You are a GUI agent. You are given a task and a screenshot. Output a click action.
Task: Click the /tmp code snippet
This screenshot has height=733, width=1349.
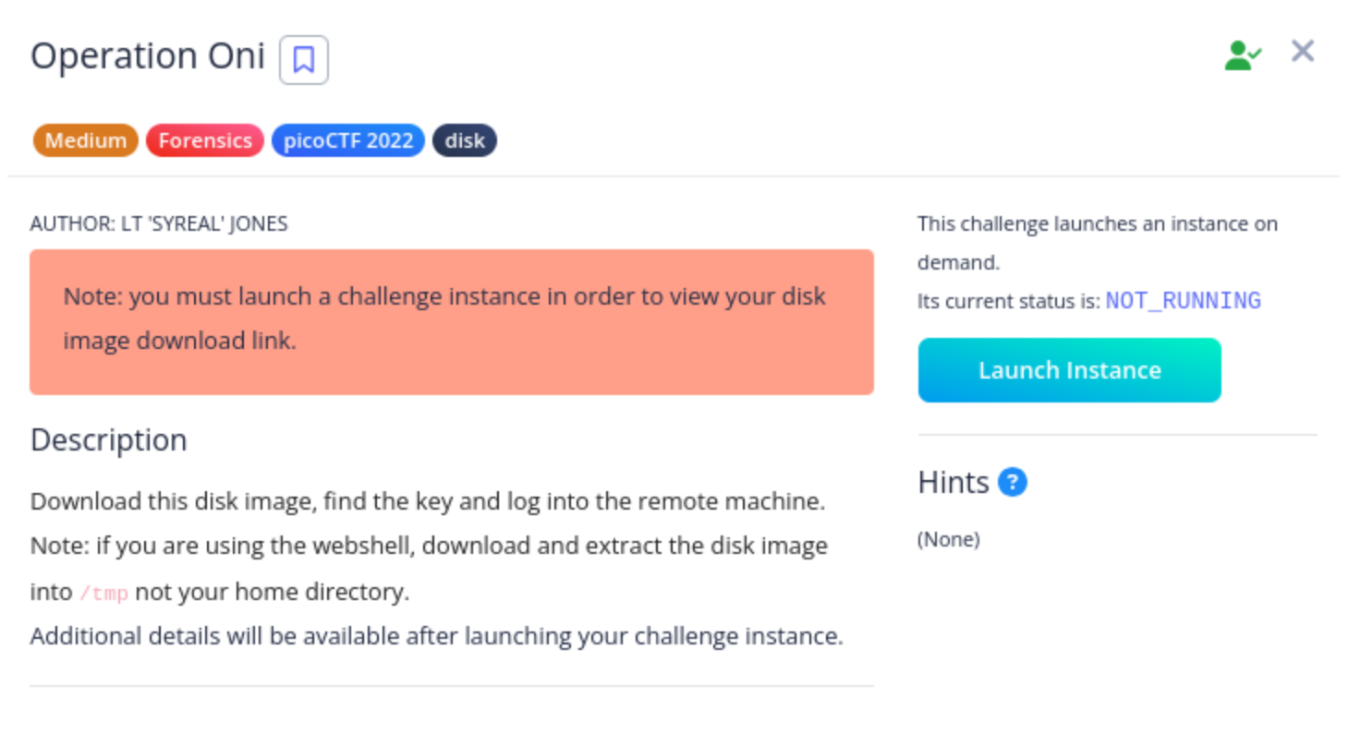click(x=103, y=593)
